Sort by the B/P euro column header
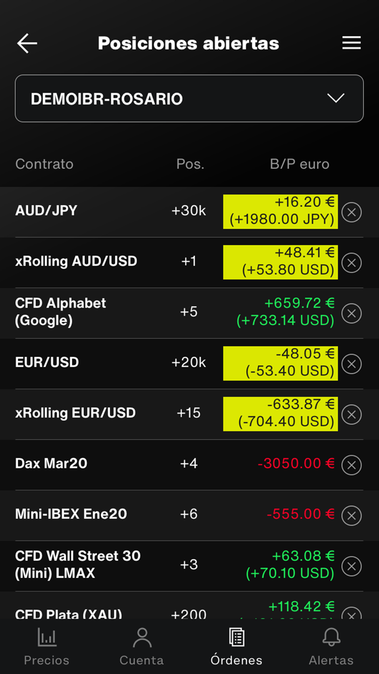Viewport: 379px width, 674px height. [x=300, y=164]
